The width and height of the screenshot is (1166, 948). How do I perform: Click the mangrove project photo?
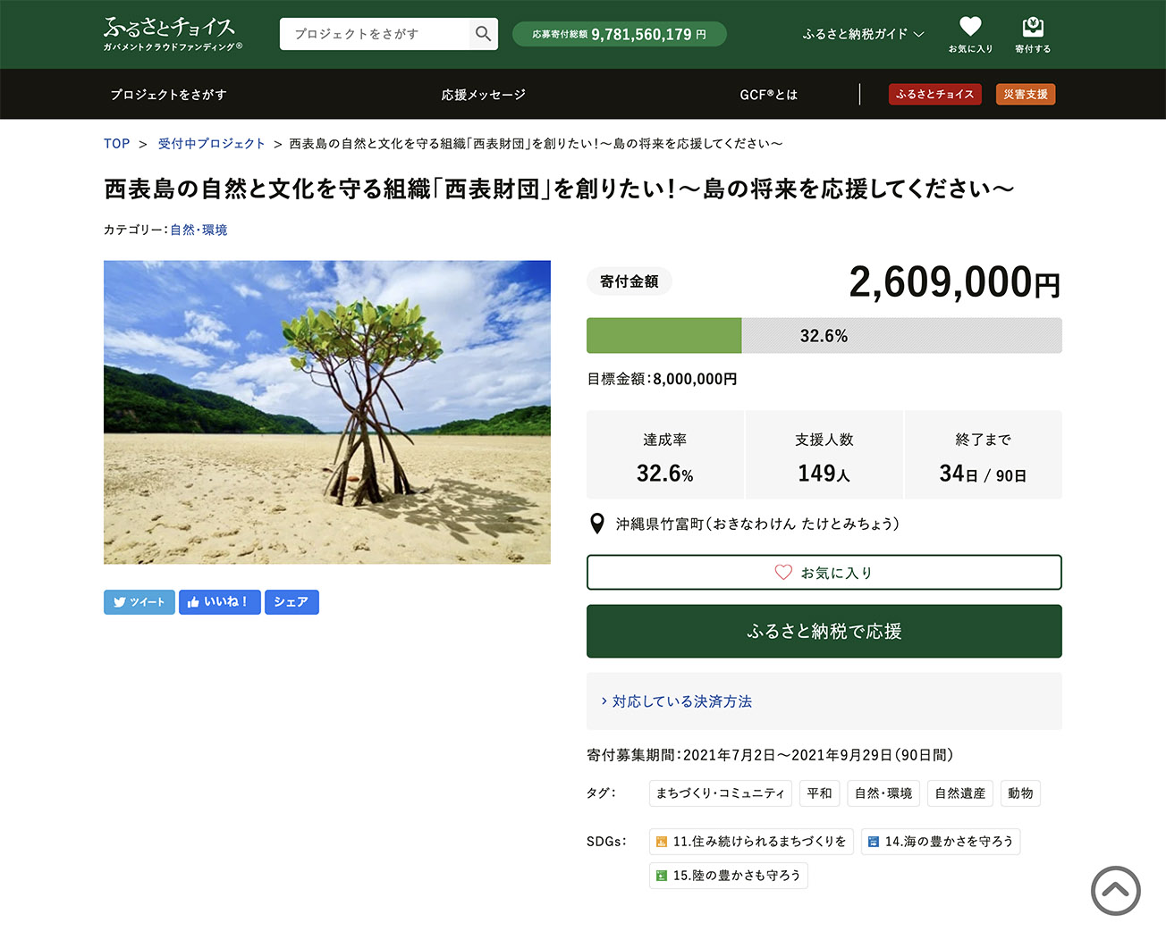327,412
